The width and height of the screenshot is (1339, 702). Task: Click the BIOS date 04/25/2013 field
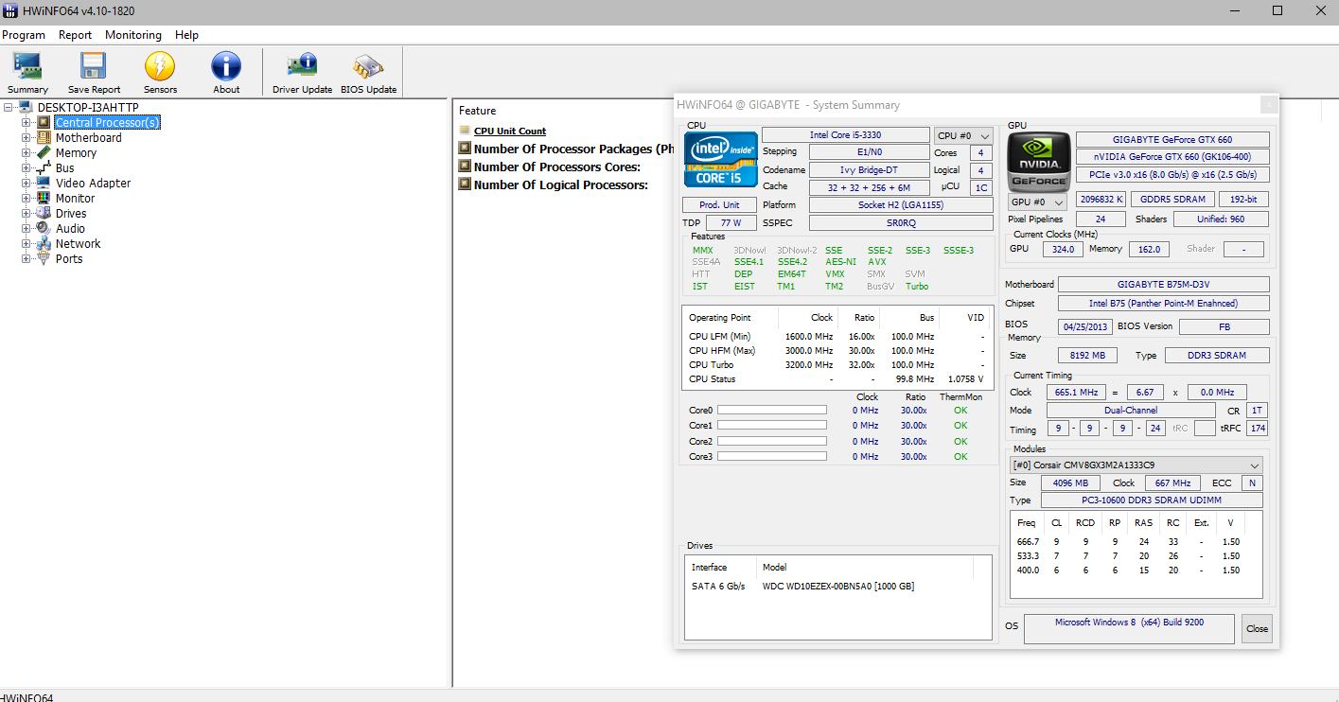[1084, 326]
